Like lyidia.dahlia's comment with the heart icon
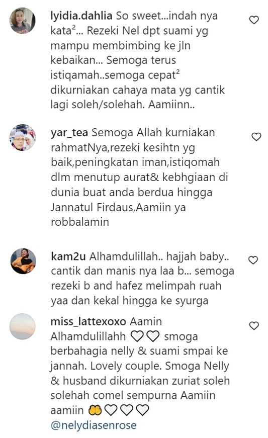 (254, 20)
